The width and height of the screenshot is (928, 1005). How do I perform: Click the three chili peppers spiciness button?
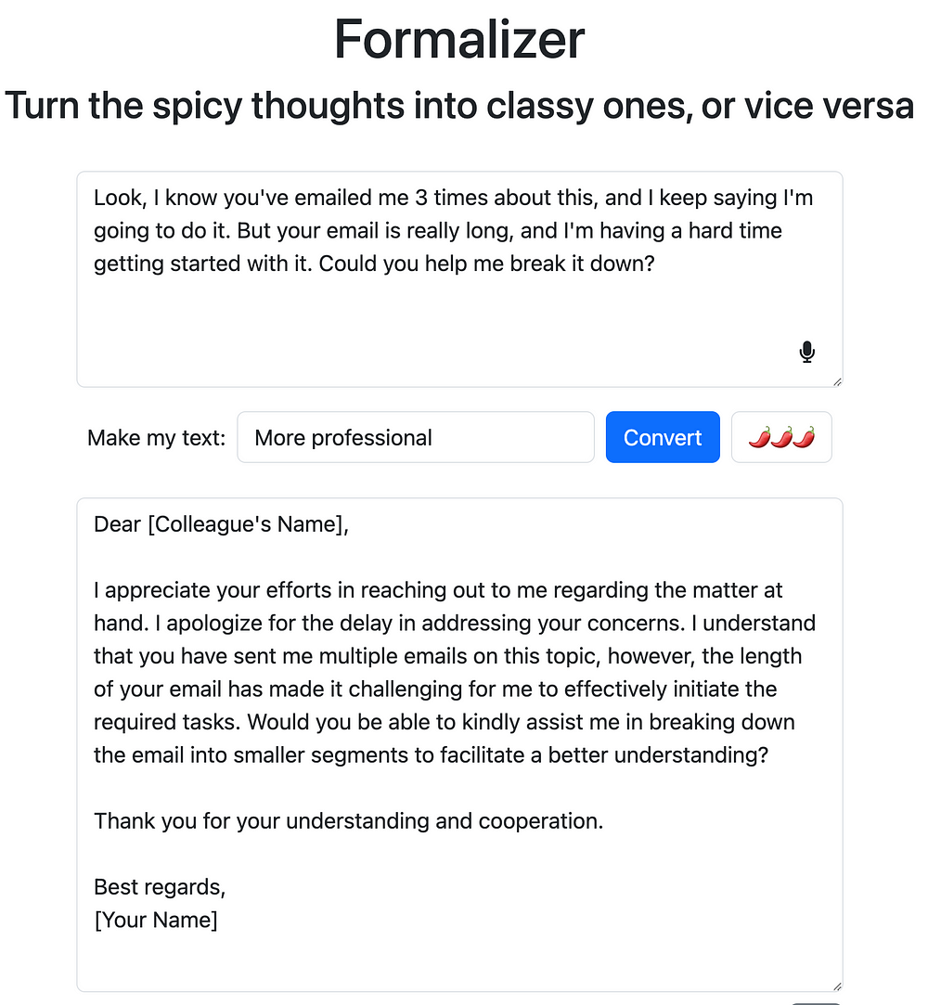(781, 437)
